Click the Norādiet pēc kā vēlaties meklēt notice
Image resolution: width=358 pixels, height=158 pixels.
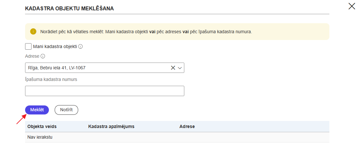point(146,32)
